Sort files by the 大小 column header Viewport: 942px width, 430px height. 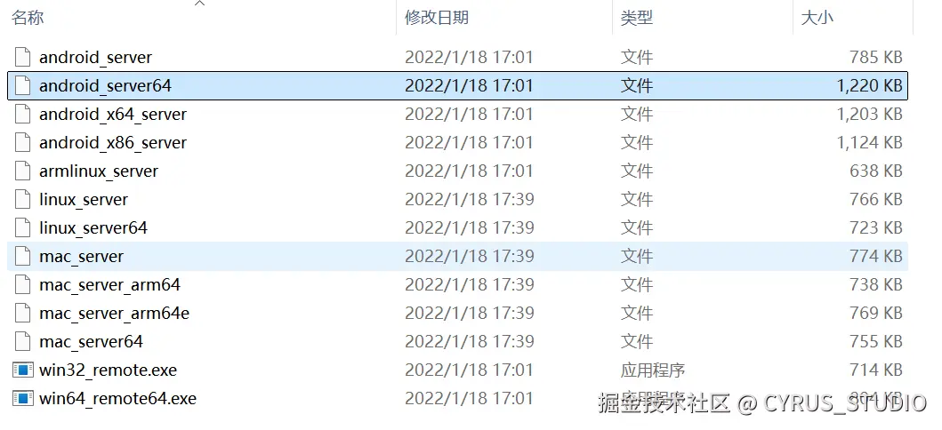click(x=817, y=18)
